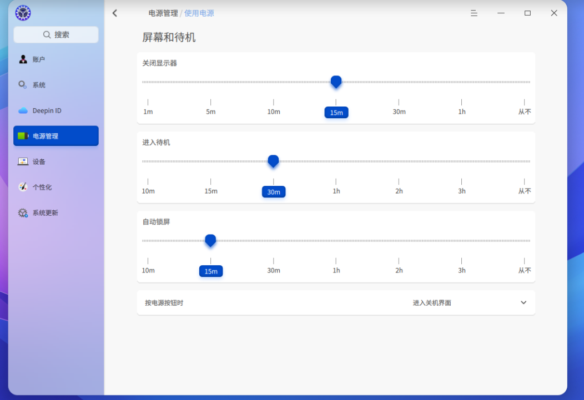
Task: Set 自动锁屏 to 从不
Action: 525,270
